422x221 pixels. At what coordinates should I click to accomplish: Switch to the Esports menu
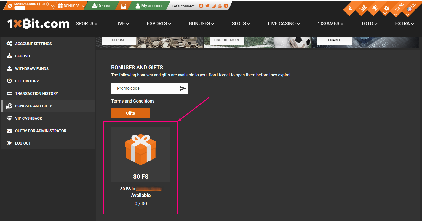(x=159, y=23)
